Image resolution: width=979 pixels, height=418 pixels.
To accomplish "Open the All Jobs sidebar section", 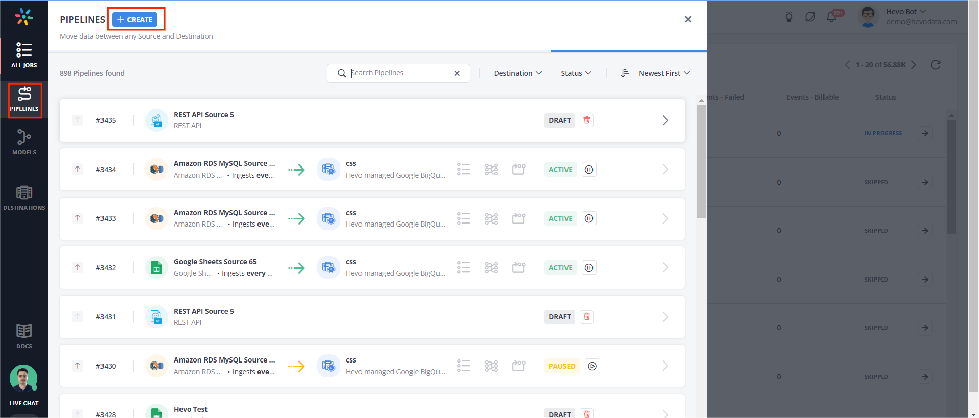I will (x=24, y=55).
